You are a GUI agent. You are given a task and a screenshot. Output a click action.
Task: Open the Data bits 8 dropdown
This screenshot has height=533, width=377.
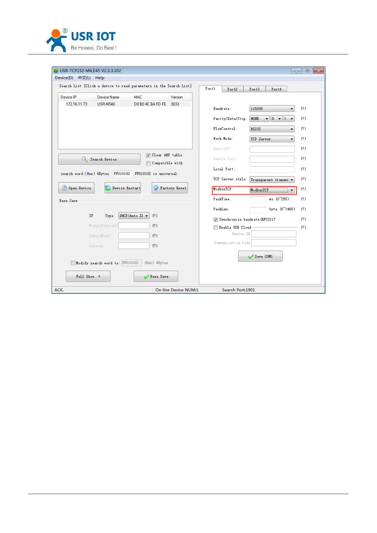click(x=276, y=119)
